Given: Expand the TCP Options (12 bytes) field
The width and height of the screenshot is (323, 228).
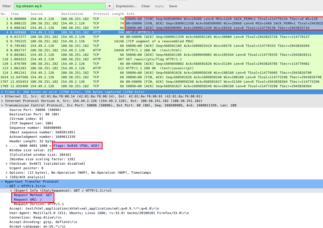Looking at the screenshot, I should [7, 173].
